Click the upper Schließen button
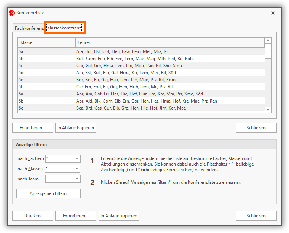This screenshot has width=289, height=233. coord(256,128)
